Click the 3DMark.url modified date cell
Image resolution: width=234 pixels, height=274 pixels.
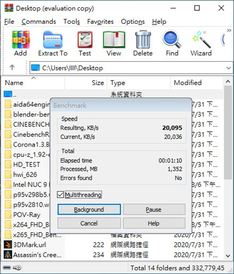[196, 245]
